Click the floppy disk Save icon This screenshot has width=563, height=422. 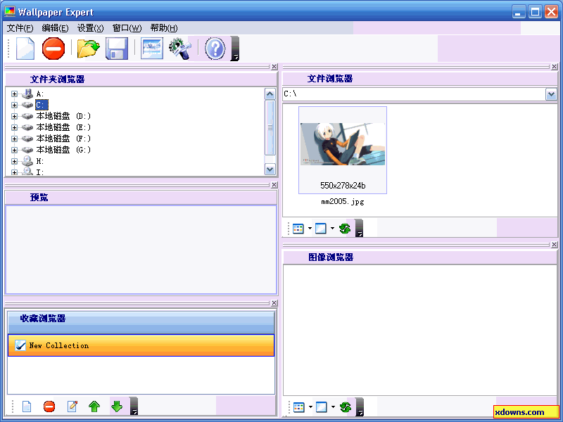(117, 49)
